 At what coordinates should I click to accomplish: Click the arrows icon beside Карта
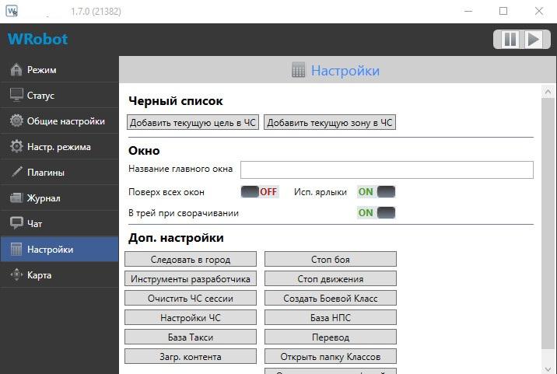pos(16,275)
